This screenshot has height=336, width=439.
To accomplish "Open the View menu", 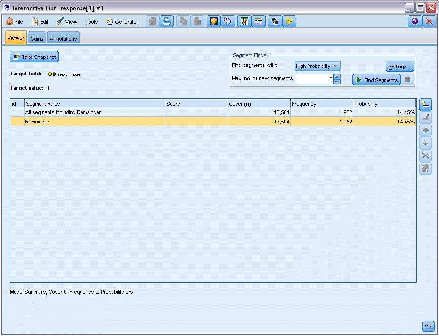I will pos(67,22).
